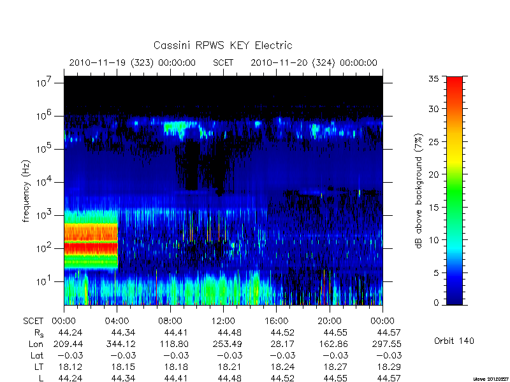Click '44.48' in the Rs row

[229, 332]
